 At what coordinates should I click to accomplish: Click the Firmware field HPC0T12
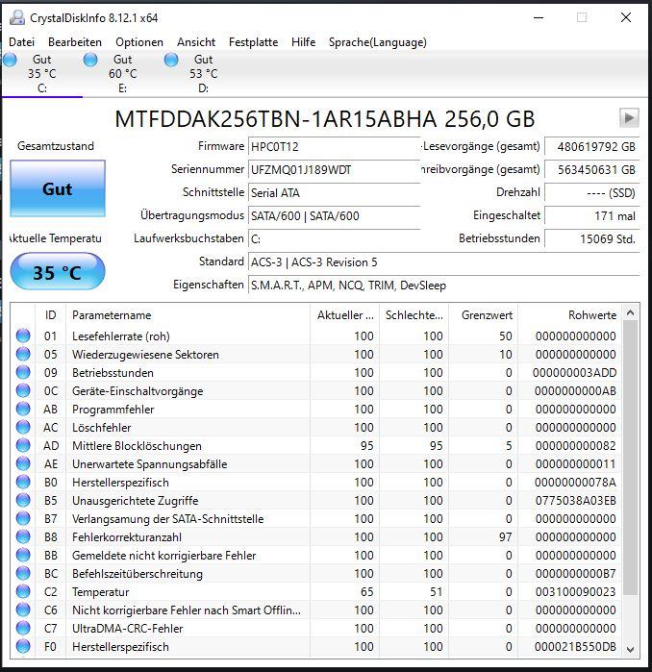(x=334, y=146)
